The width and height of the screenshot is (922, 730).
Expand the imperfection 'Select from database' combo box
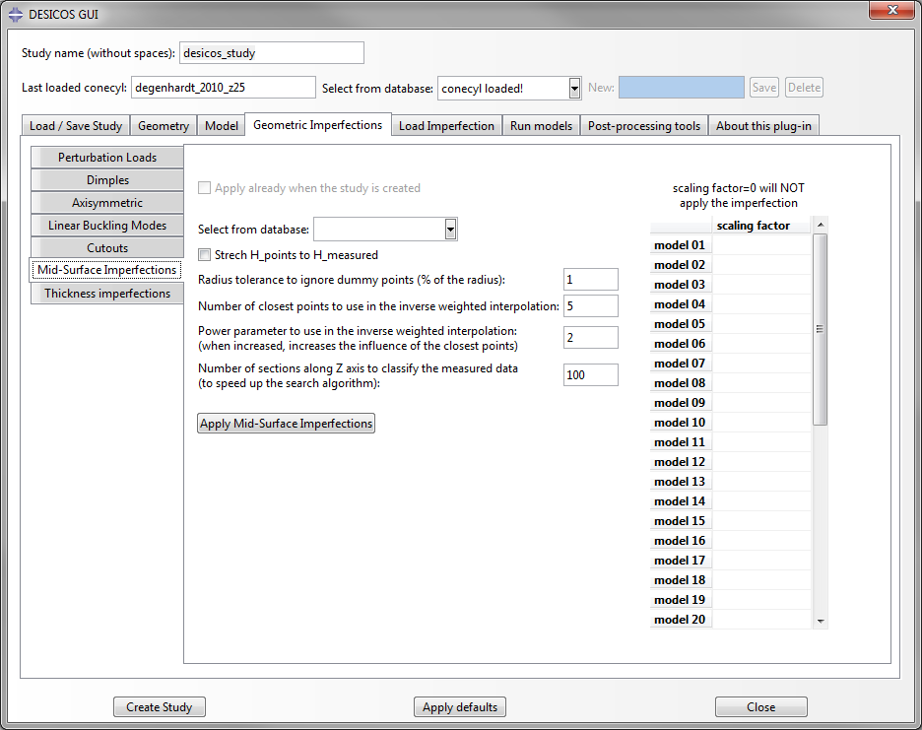[450, 230]
